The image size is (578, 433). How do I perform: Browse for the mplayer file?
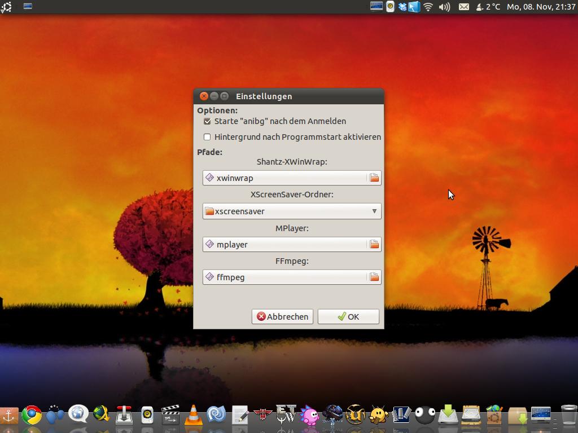coord(374,245)
